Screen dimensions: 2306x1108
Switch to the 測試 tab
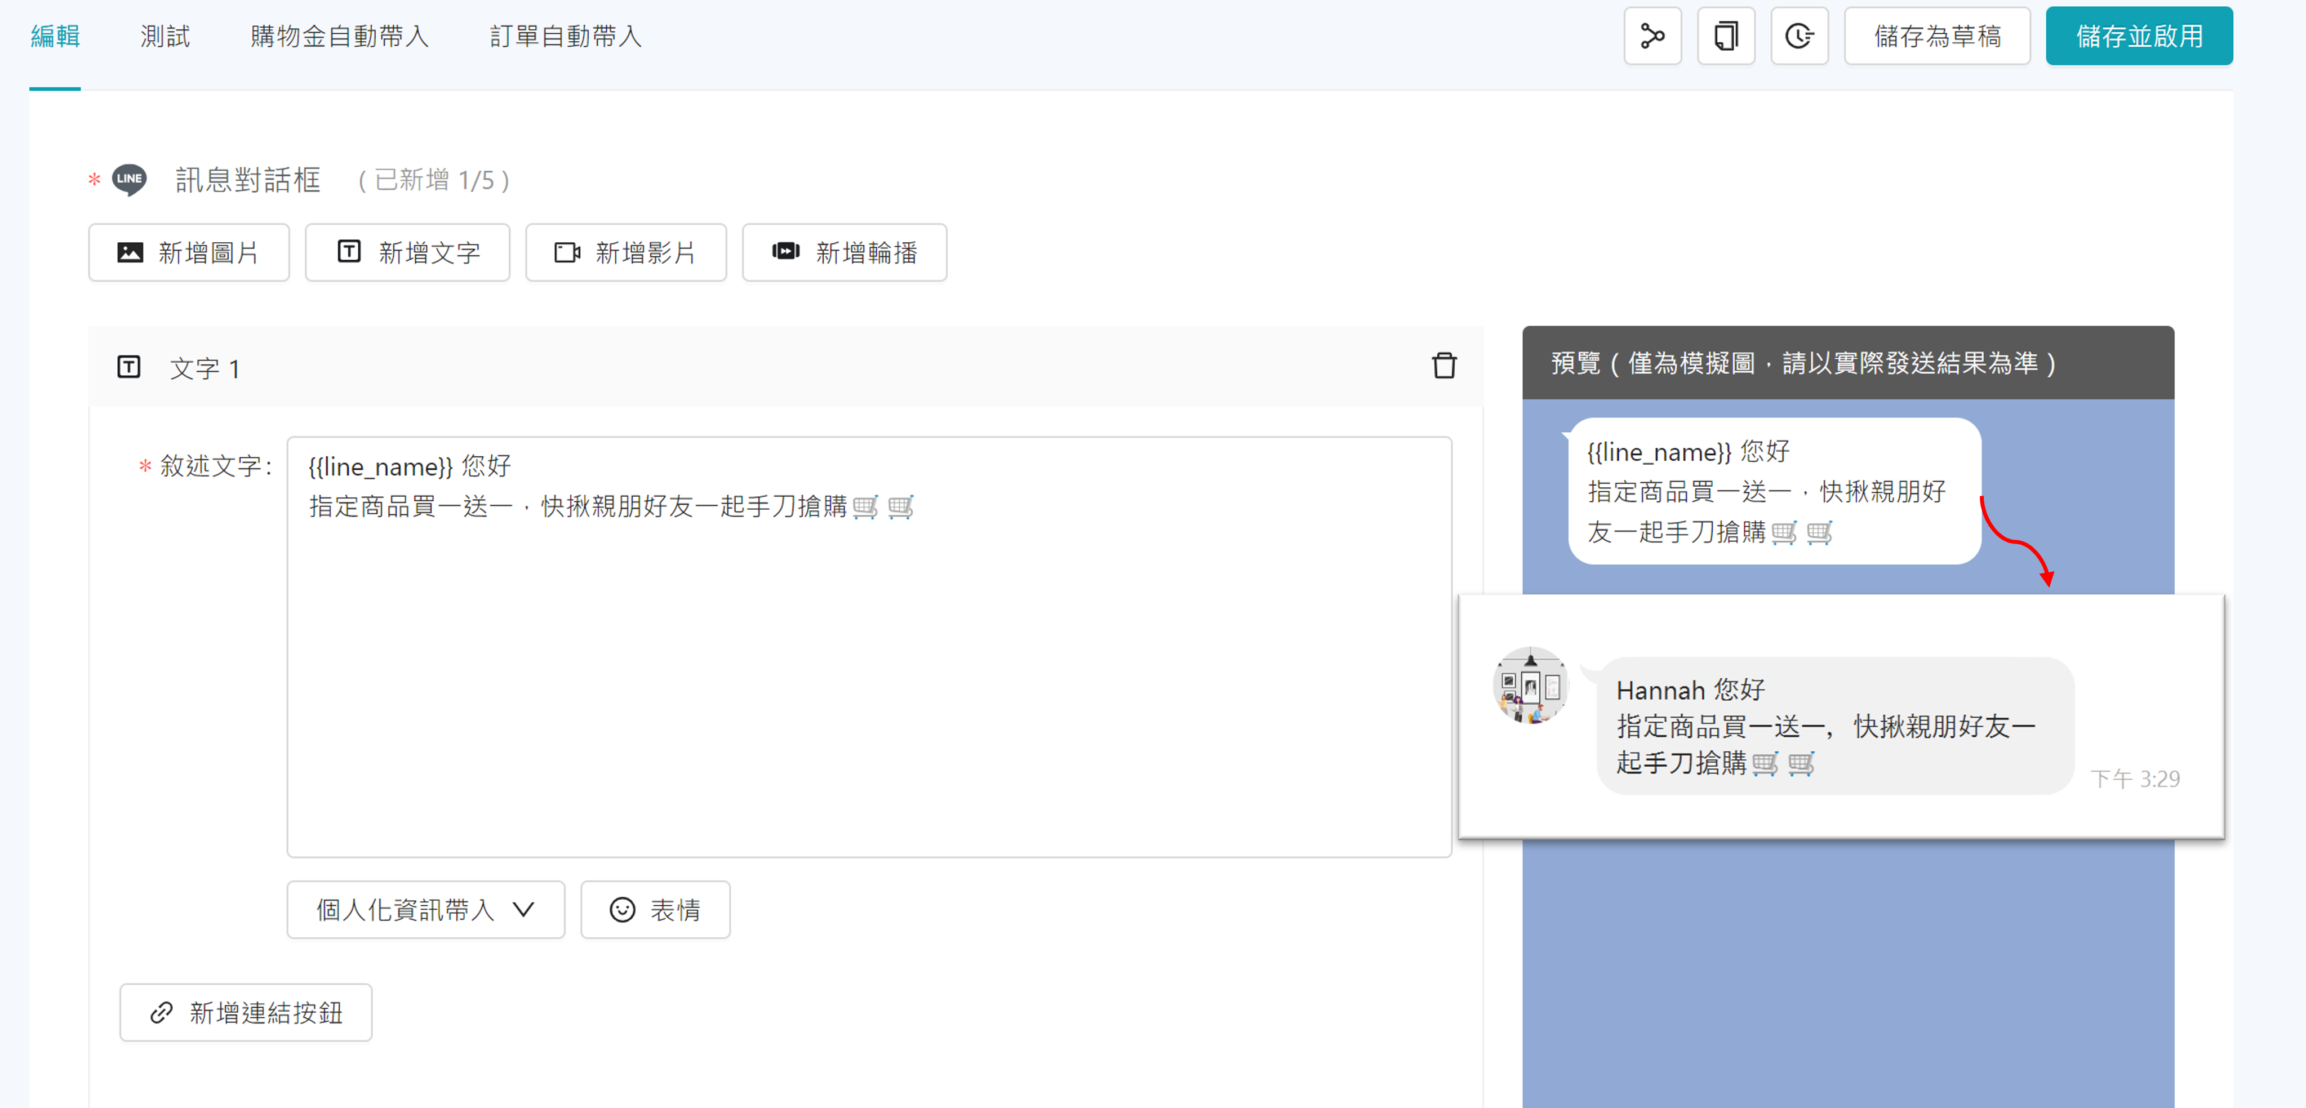point(165,37)
